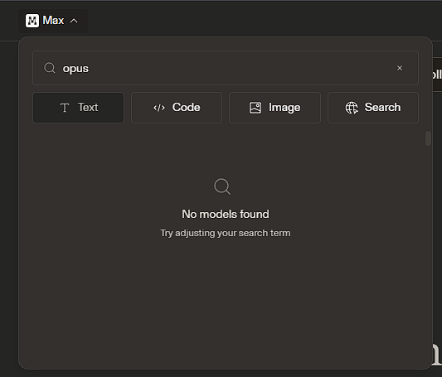This screenshot has width=442, height=377.
Task: Click the Max logo icon
Action: tap(32, 21)
